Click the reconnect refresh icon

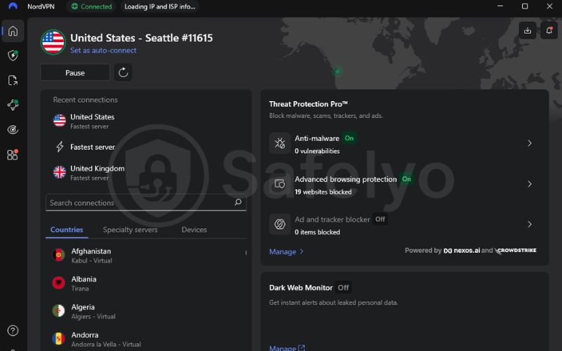coord(124,73)
